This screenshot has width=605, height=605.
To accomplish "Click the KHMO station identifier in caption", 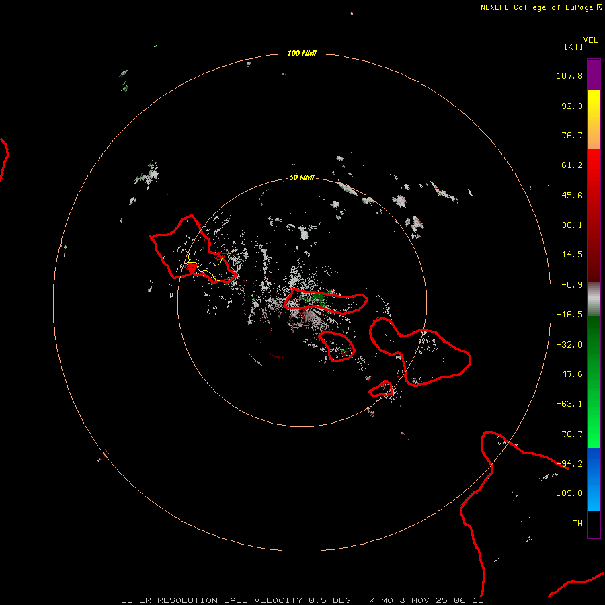I will tap(381, 600).
